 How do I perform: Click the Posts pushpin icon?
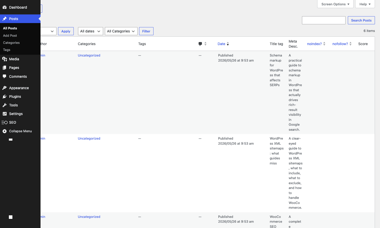pyautogui.click(x=5, y=19)
